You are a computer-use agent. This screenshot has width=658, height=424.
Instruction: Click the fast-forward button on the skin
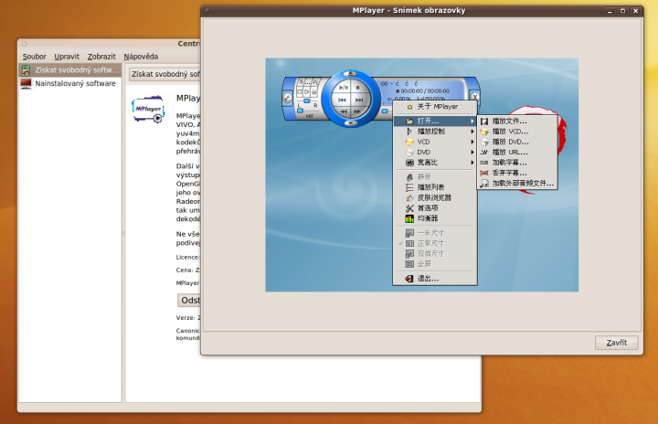coord(357,111)
